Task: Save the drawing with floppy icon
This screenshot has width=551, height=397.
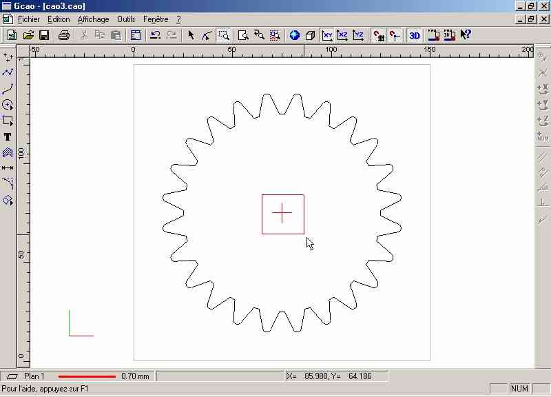Action: coord(44,35)
